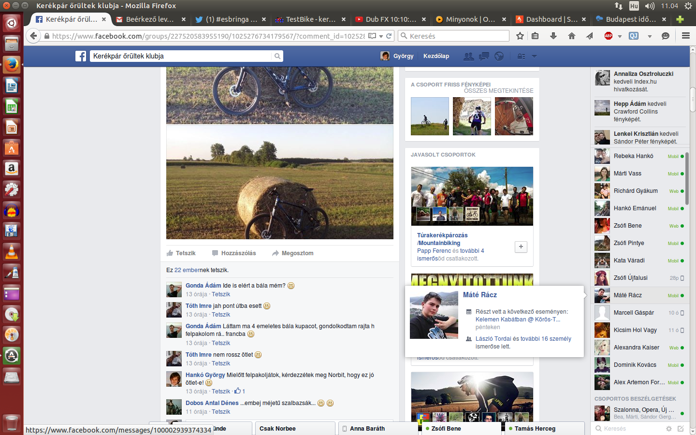Screen dimensions: 696x435
Task: Switch to the TestBike browser tab
Action: [x=309, y=19]
